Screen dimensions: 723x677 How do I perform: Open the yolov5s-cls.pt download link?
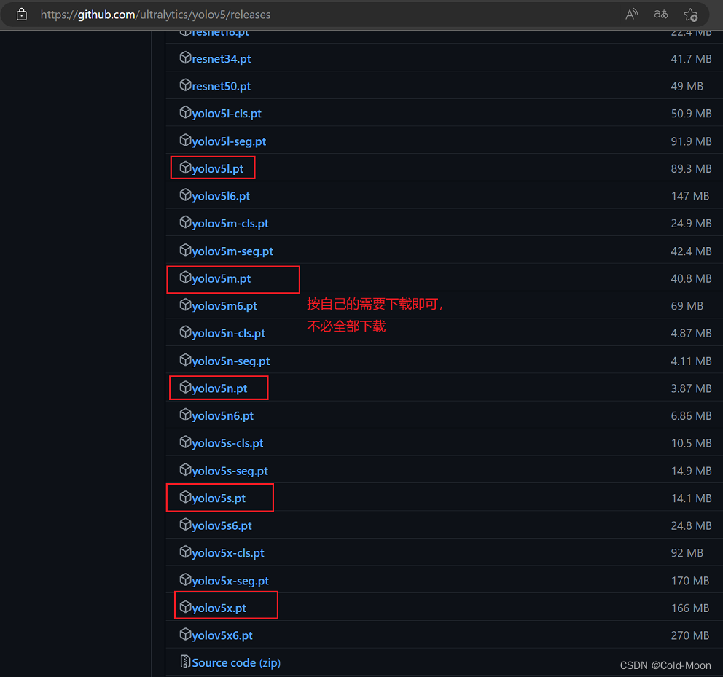tap(228, 443)
